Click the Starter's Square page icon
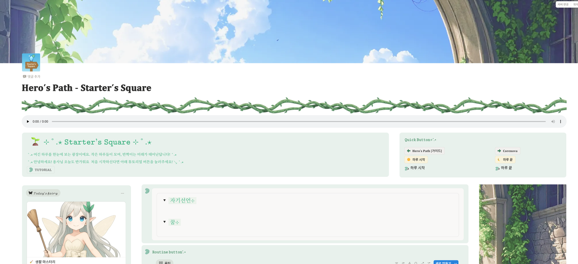The height and width of the screenshot is (264, 578). 31,62
